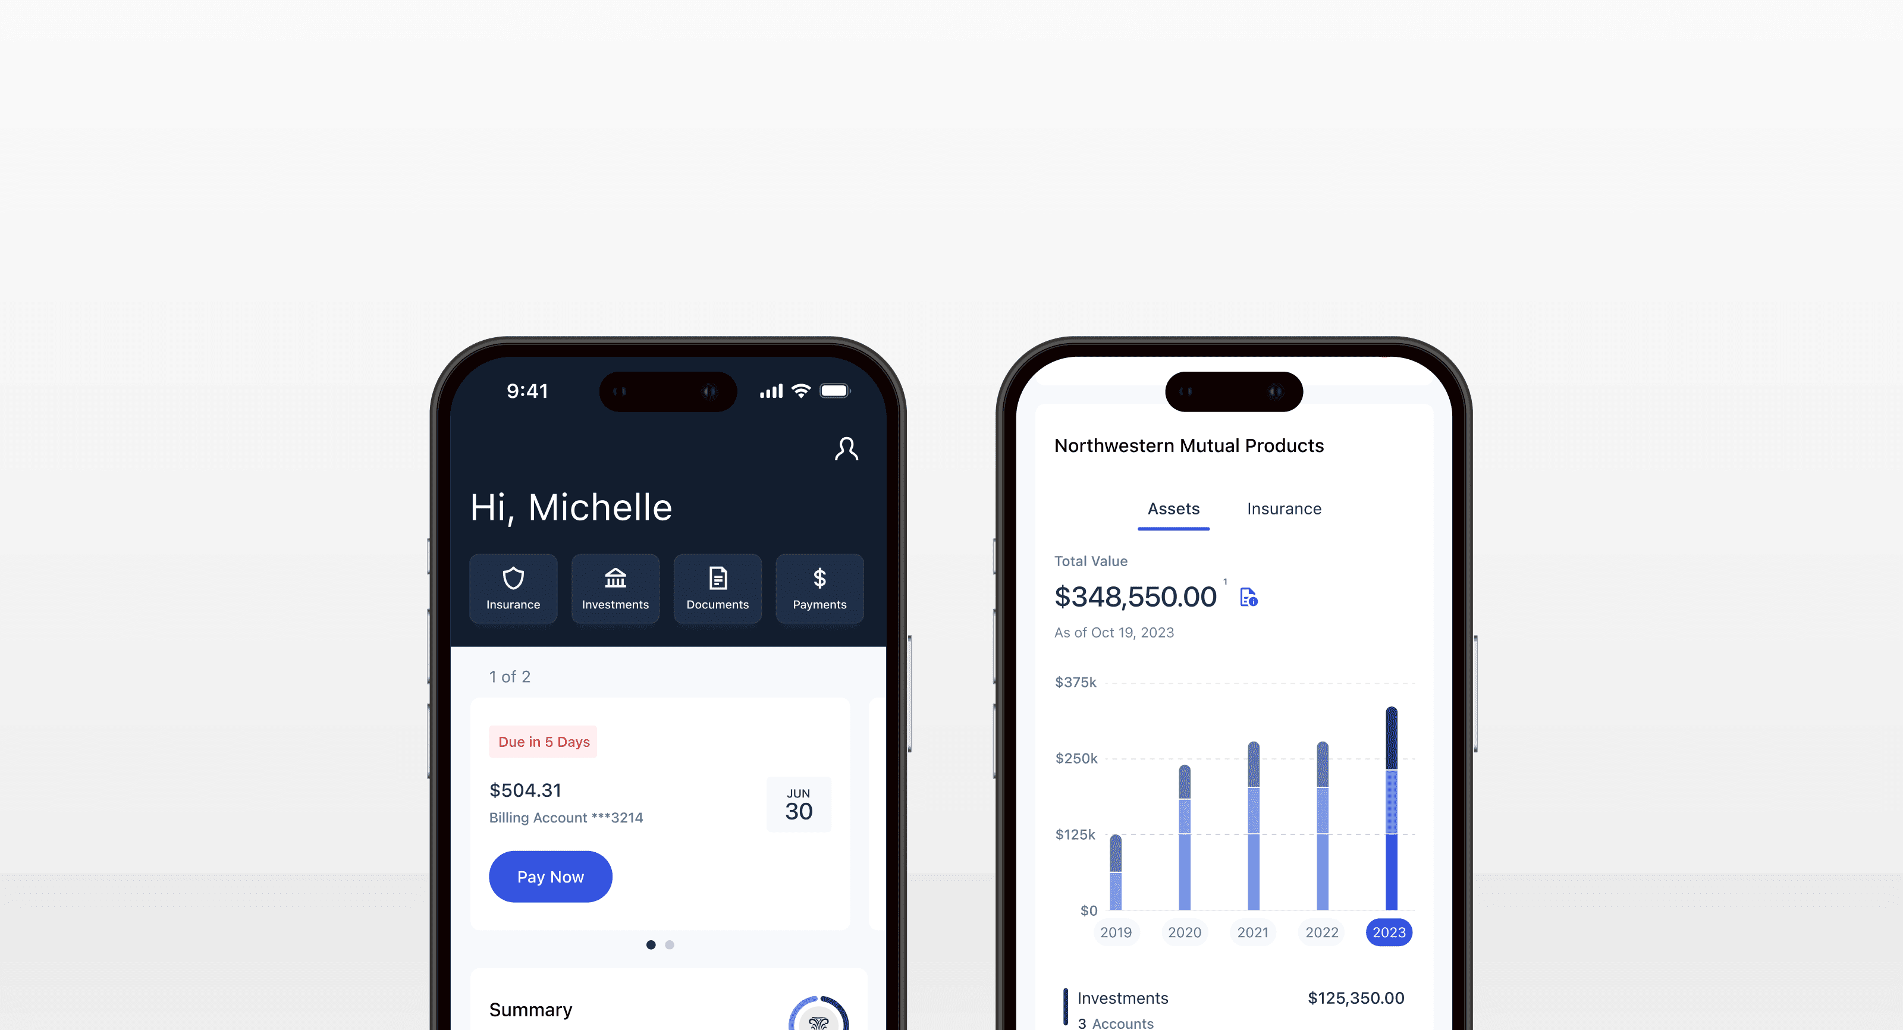This screenshot has width=1903, height=1030.
Task: Tap the copy icon next to total value
Action: click(x=1248, y=598)
